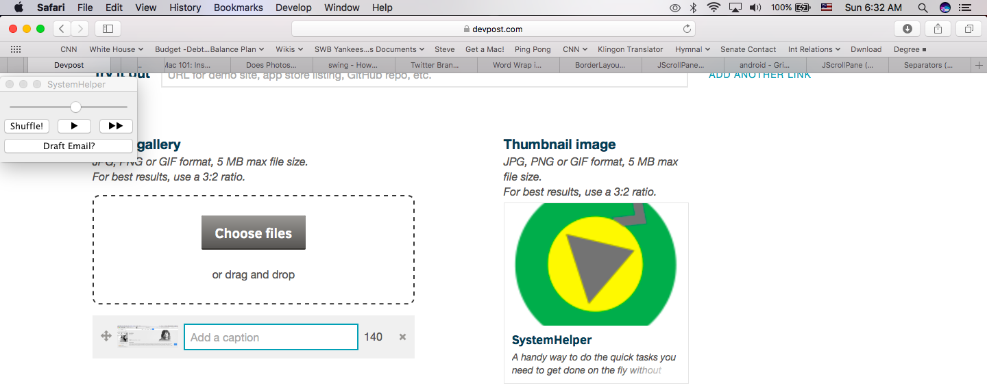The image size is (987, 392).
Task: Grab the gallery image move handle
Action: (x=106, y=336)
